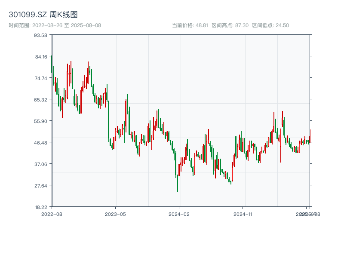Click the last red candlestick at chart's right edge
This screenshot has height=258, width=344.
(310, 136)
